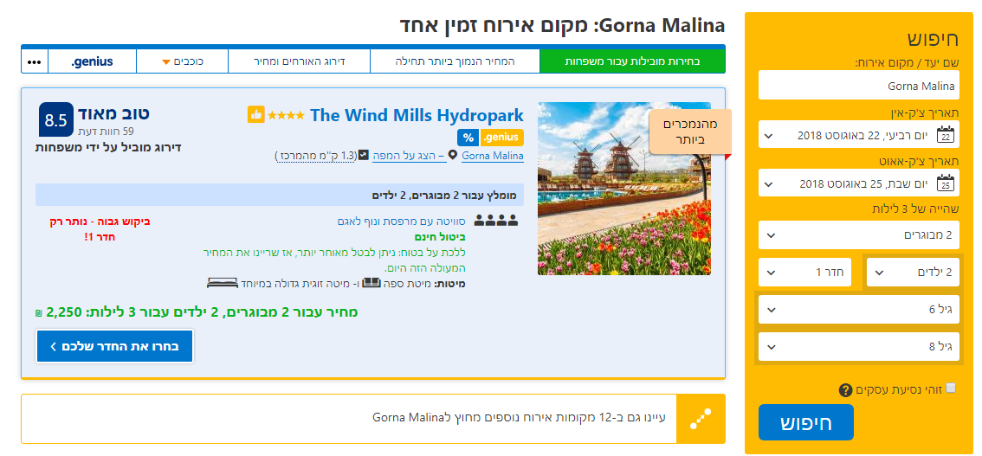
Task: Open the check-out date dropdown
Action: pyautogui.click(x=859, y=183)
